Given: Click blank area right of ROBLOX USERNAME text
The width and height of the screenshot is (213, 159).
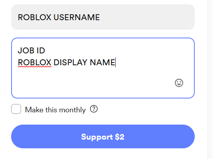Looking at the screenshot, I should tap(147, 17).
